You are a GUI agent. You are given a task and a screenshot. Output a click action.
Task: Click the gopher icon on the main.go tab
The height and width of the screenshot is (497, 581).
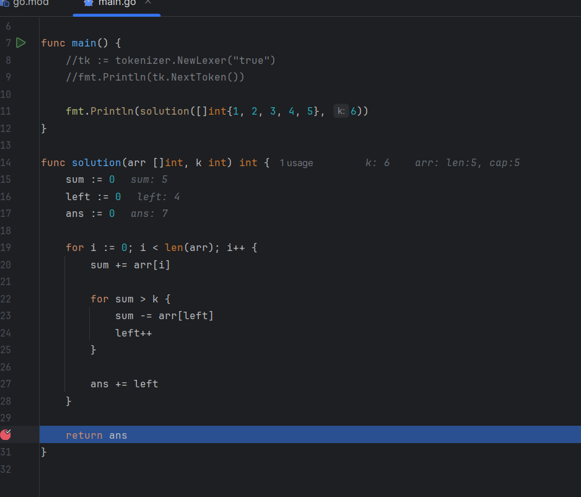pyautogui.click(x=89, y=3)
